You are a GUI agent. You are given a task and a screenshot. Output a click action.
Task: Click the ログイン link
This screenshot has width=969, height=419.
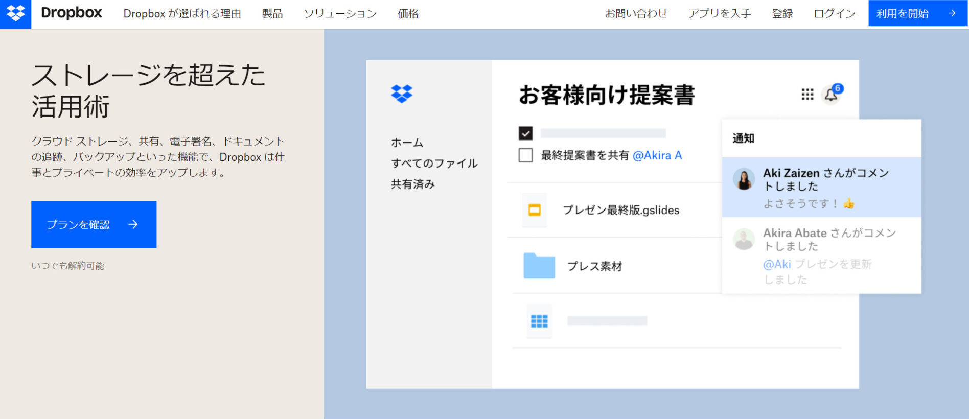835,14
